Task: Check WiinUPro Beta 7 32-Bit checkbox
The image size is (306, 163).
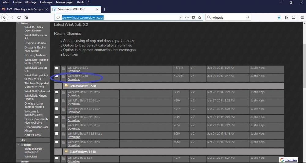Action: point(57,142)
